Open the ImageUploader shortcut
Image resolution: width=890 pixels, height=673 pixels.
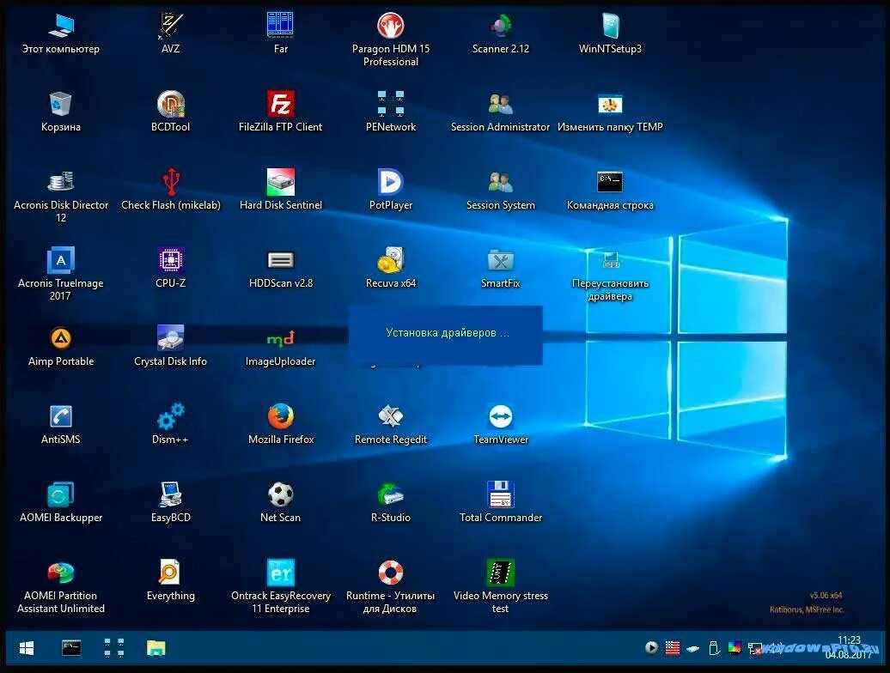(280, 347)
